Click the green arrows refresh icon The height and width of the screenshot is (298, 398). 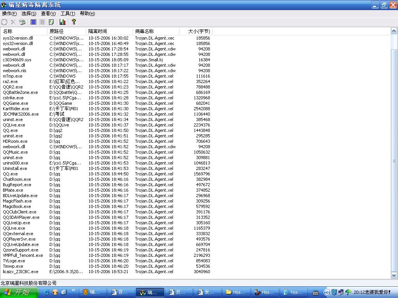[x=51, y=22]
